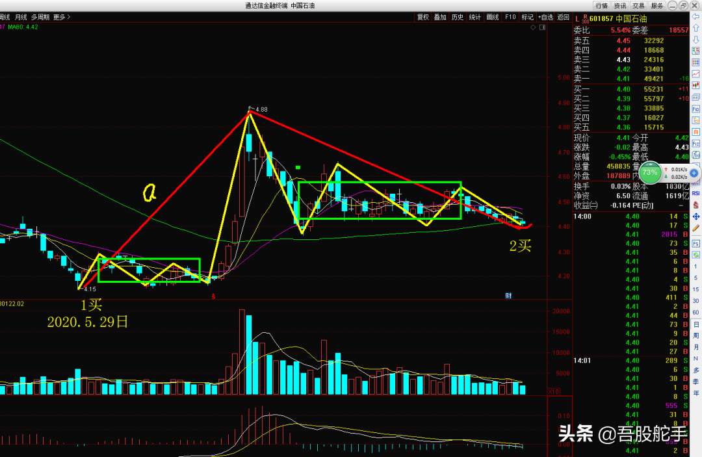This screenshot has width=702, height=457.
Task: Click the F10 toolbar button
Action: click(x=510, y=17)
